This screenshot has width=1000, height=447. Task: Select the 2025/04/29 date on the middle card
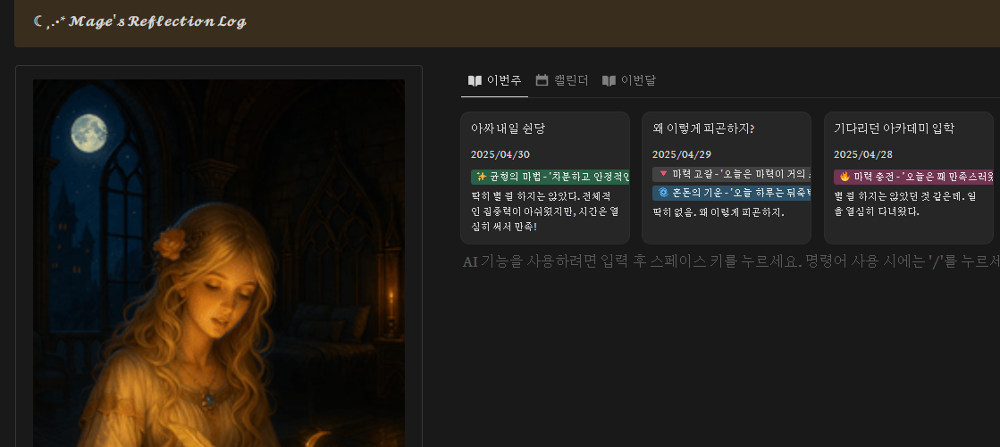point(683,154)
